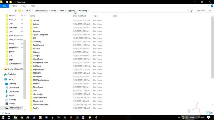Switch to Large icons view button

coord(211,113)
